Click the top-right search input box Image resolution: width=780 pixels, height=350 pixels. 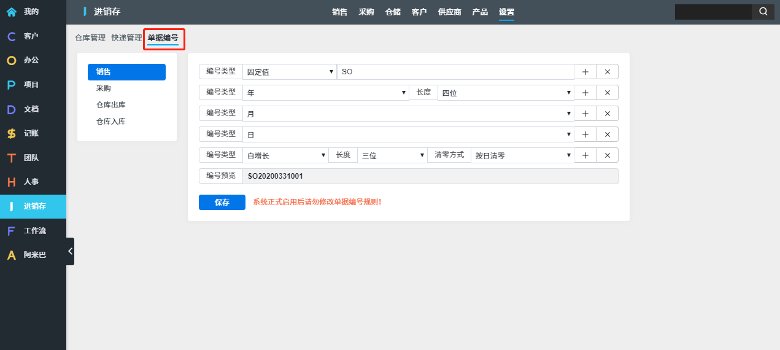click(712, 12)
